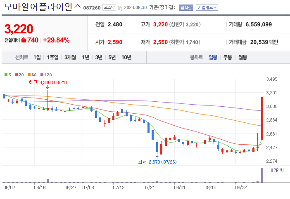Click the trading value 20,539 백만

point(264,42)
